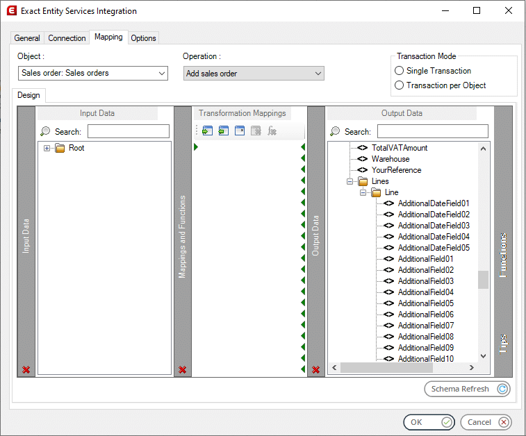Click the Exact application logo in title bar
Viewport: 526px width, 436px height.
tap(12, 10)
